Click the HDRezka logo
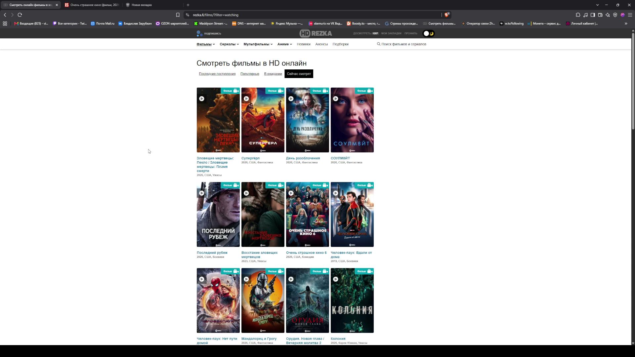This screenshot has height=357, width=635. (x=316, y=33)
